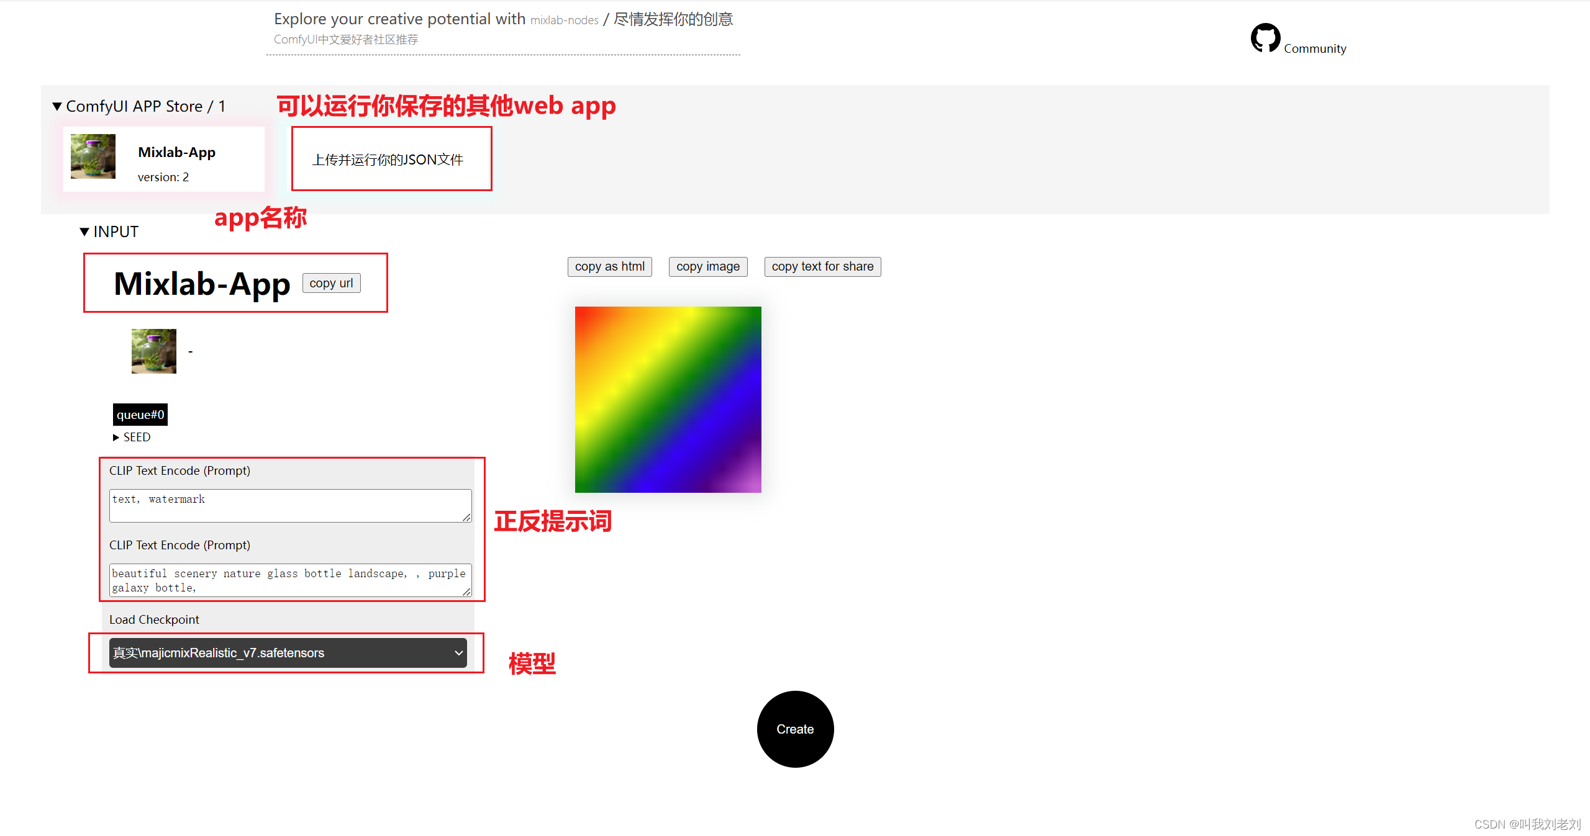Click the GitHub octocat icon
Viewport: 1590px width, 836px height.
1265,38
